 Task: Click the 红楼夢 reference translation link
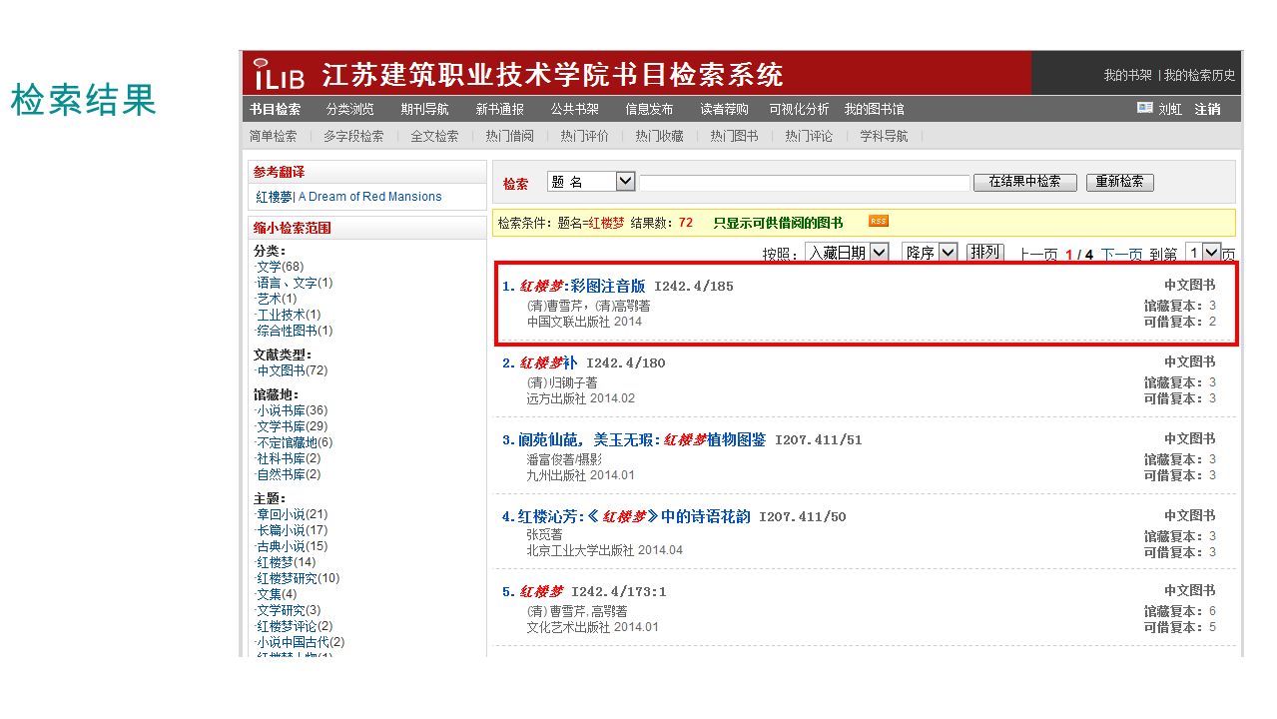[275, 197]
